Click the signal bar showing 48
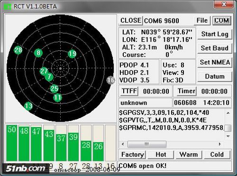237x176 pixels. [x=24, y=143]
